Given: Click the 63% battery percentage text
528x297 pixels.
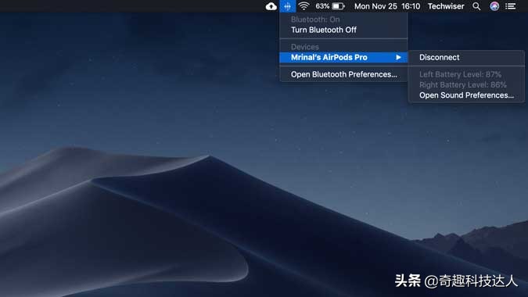Looking at the screenshot, I should tap(322, 6).
